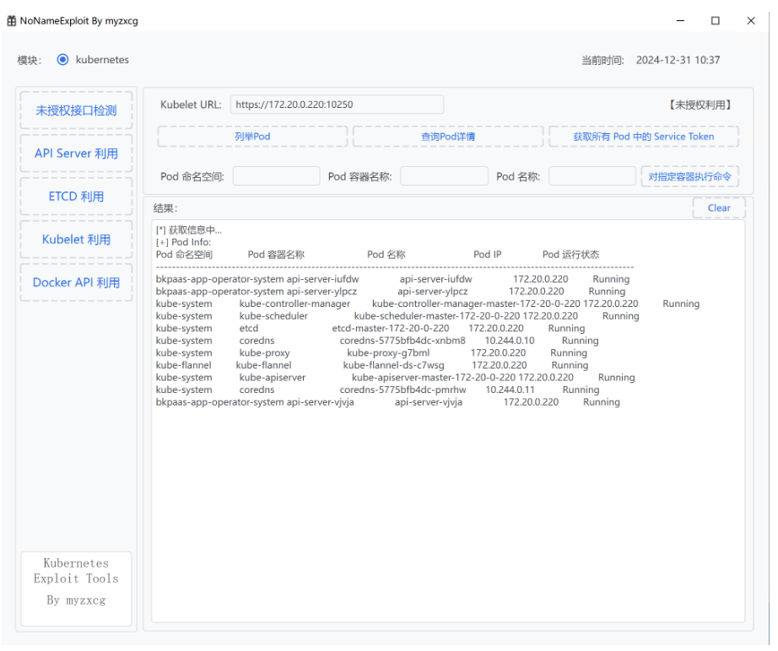Click the current time 2024-12-31 10:37
778x651 pixels.
(x=678, y=61)
